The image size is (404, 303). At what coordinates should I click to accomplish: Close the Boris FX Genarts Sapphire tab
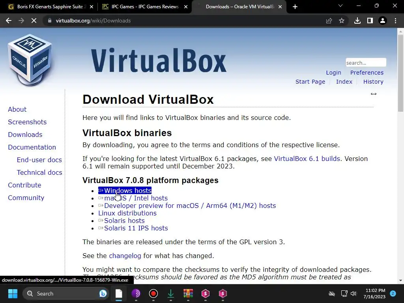click(92, 7)
